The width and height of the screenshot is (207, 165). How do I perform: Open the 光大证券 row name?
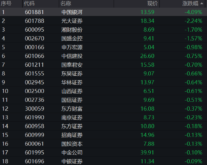pyautogui.click(x=72, y=21)
